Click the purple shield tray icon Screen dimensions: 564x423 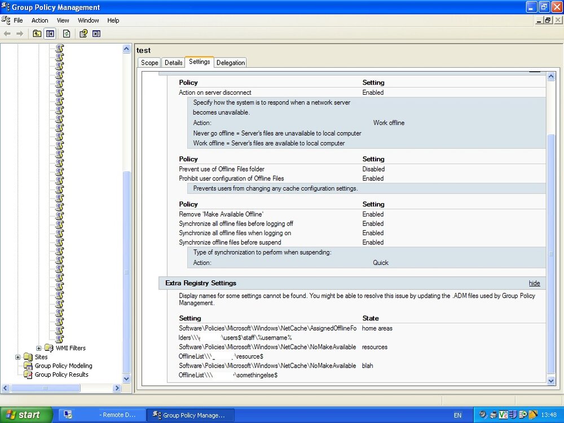[513, 415]
